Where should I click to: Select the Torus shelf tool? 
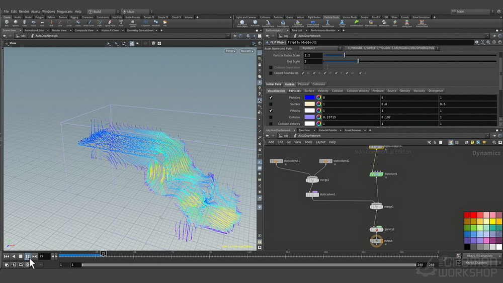pos(33,23)
